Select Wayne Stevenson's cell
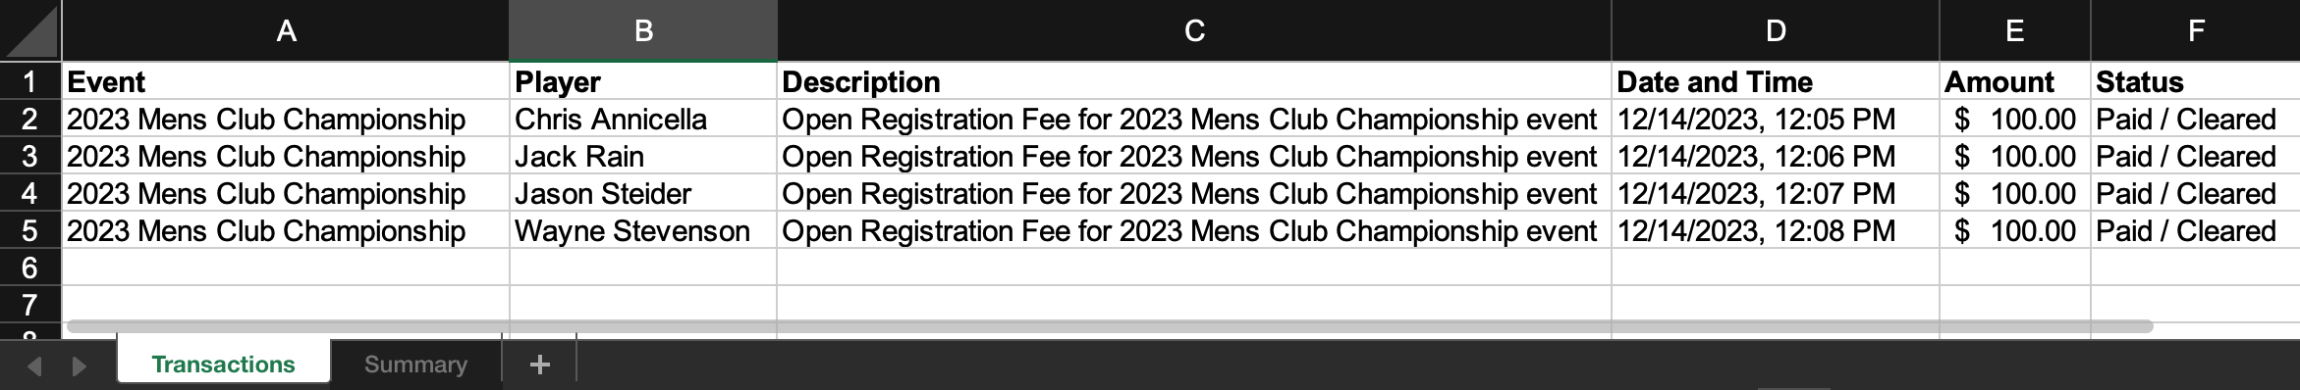This screenshot has height=390, width=2300. [x=643, y=230]
